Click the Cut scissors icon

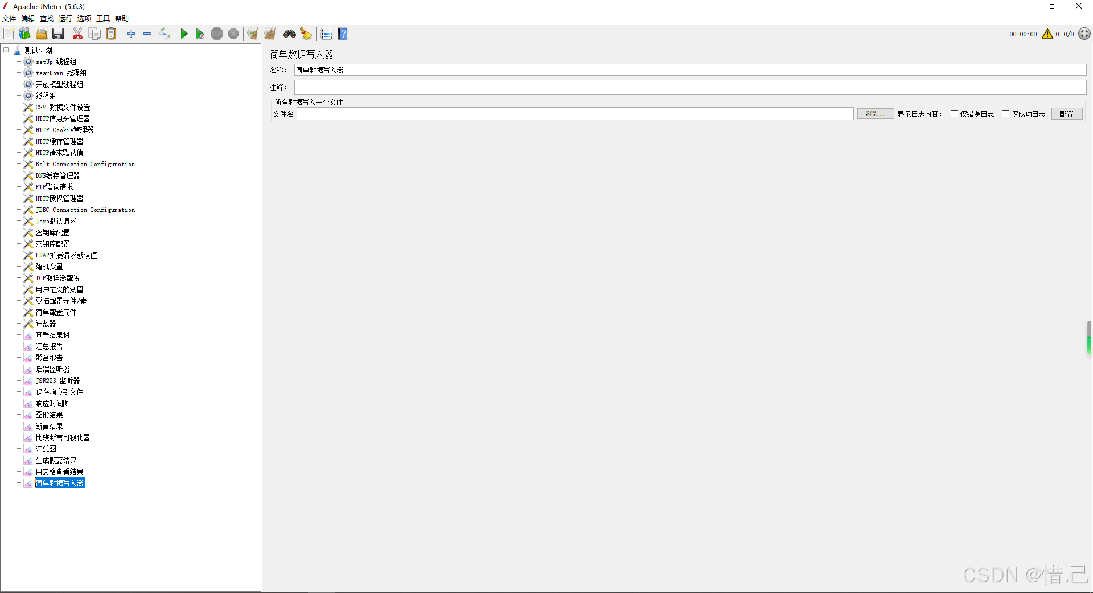pyautogui.click(x=78, y=34)
